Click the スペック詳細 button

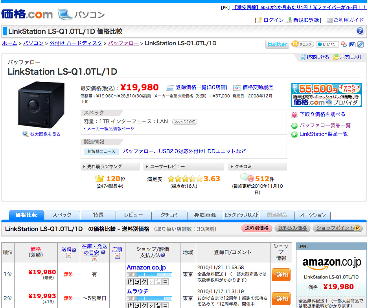pyautogui.click(x=185, y=122)
